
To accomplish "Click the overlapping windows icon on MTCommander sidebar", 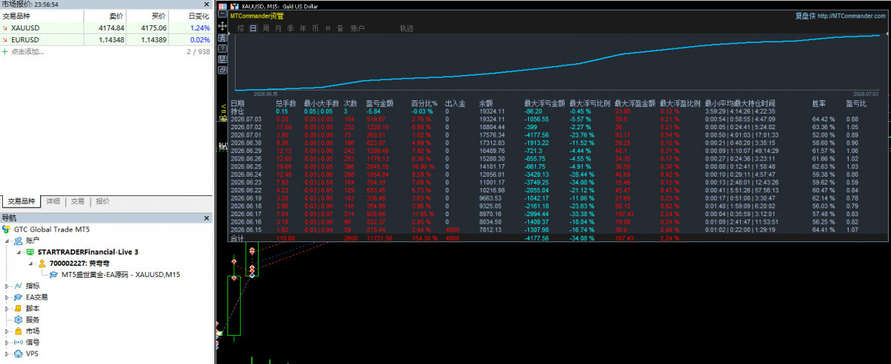I will coord(222,70).
